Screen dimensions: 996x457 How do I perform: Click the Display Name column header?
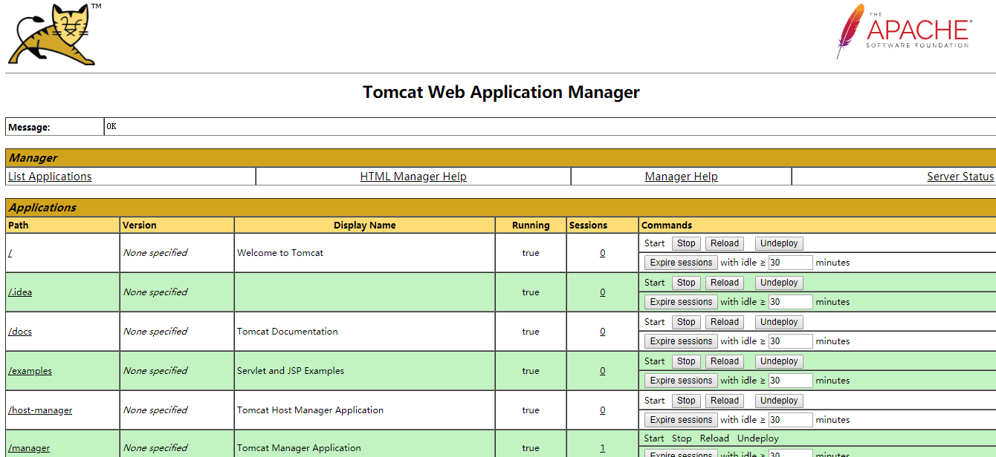coord(365,226)
